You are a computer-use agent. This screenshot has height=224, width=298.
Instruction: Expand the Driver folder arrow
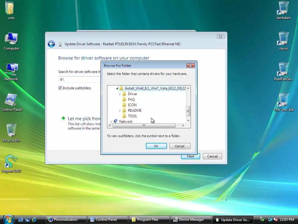tap(120, 94)
